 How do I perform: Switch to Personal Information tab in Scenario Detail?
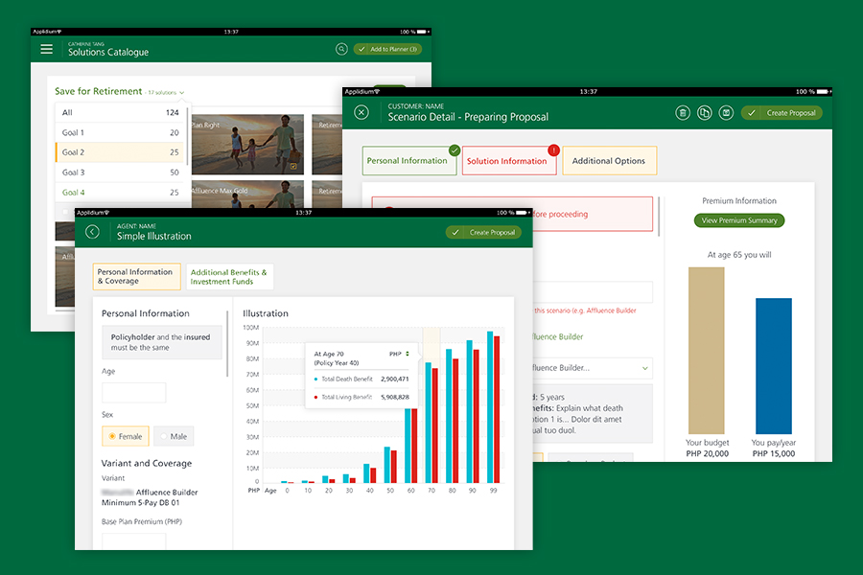click(408, 161)
